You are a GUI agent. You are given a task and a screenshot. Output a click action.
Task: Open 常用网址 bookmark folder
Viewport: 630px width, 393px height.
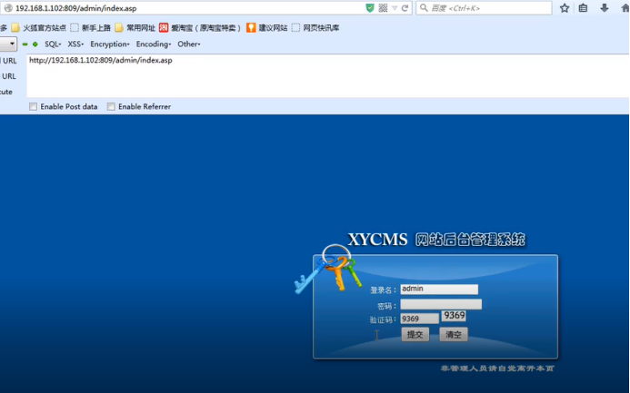[x=135, y=27]
